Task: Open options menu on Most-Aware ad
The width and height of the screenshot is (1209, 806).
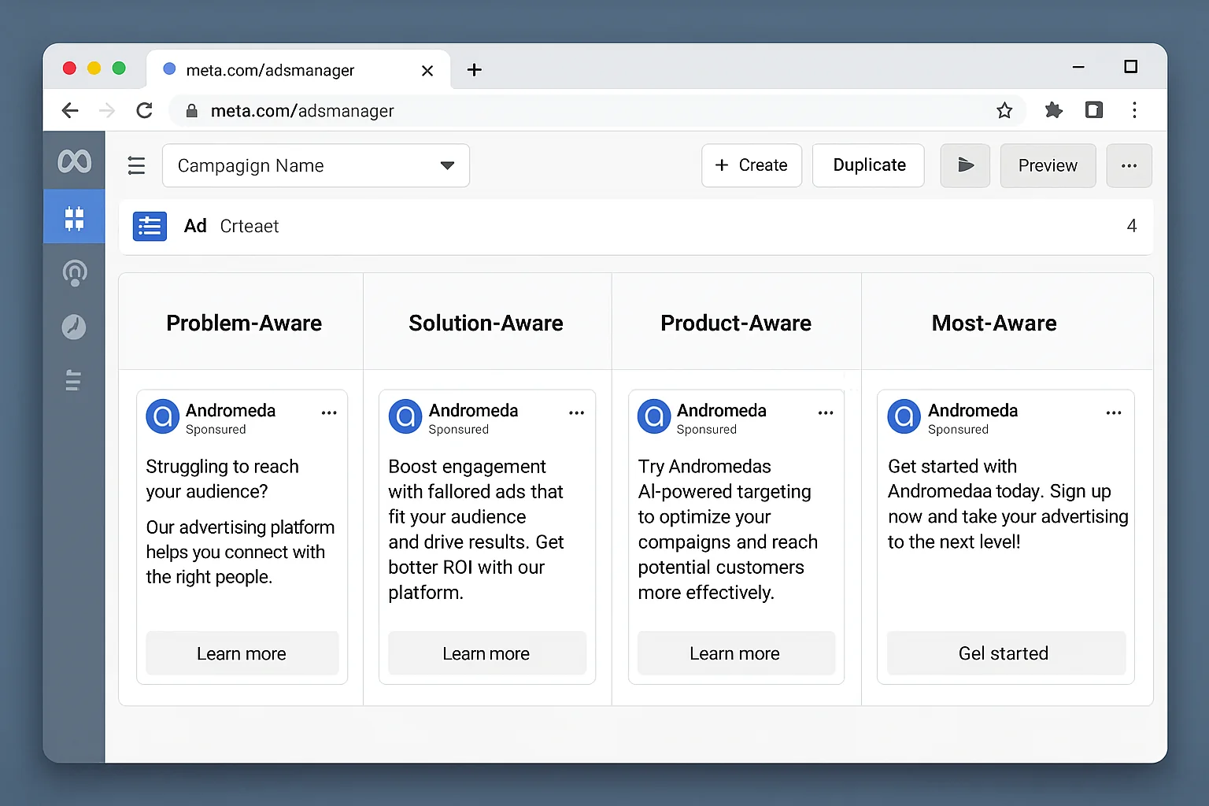Action: (1113, 412)
